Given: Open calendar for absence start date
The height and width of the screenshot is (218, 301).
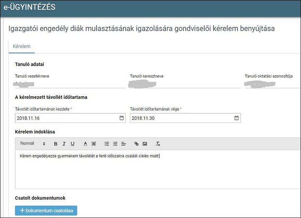Looking at the screenshot, I should [122, 118].
